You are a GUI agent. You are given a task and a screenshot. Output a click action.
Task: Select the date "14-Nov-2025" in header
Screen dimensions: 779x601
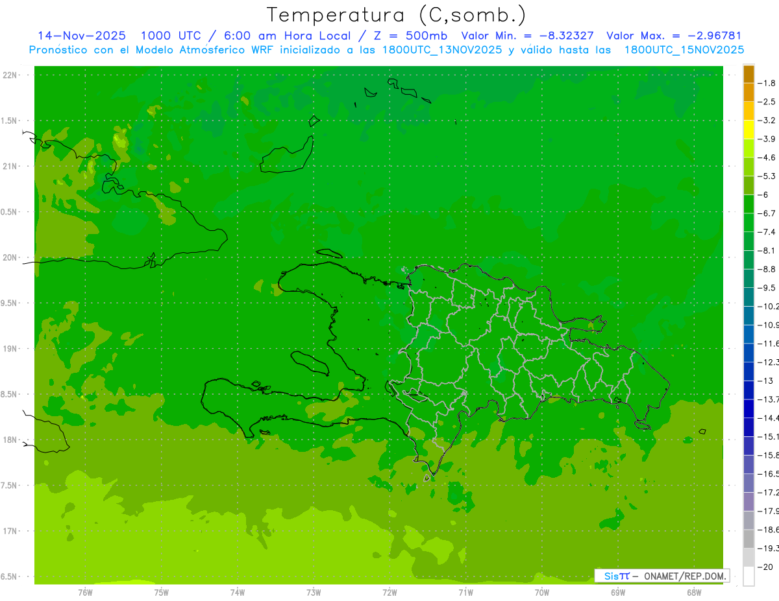[82, 36]
